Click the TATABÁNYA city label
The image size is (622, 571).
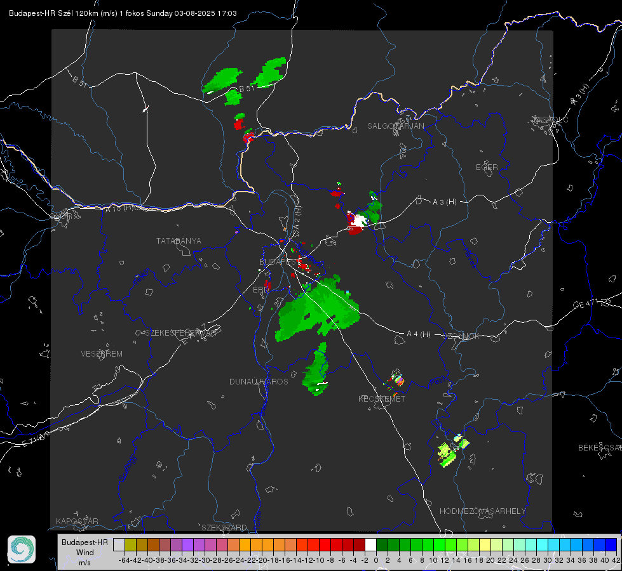point(179,240)
